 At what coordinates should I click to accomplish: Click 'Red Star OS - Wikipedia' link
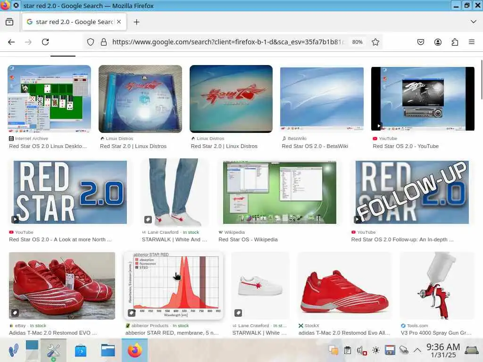point(248,239)
